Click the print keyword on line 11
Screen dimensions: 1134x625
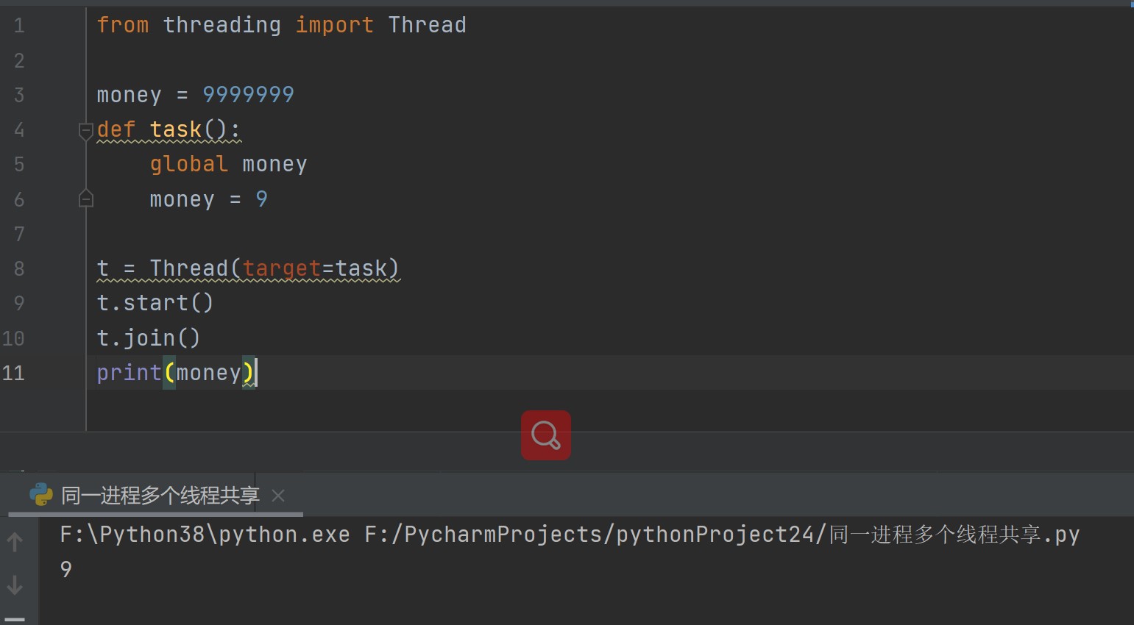pyautogui.click(x=129, y=373)
